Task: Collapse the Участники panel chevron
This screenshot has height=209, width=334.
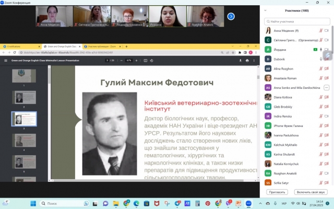Action: click(x=266, y=10)
